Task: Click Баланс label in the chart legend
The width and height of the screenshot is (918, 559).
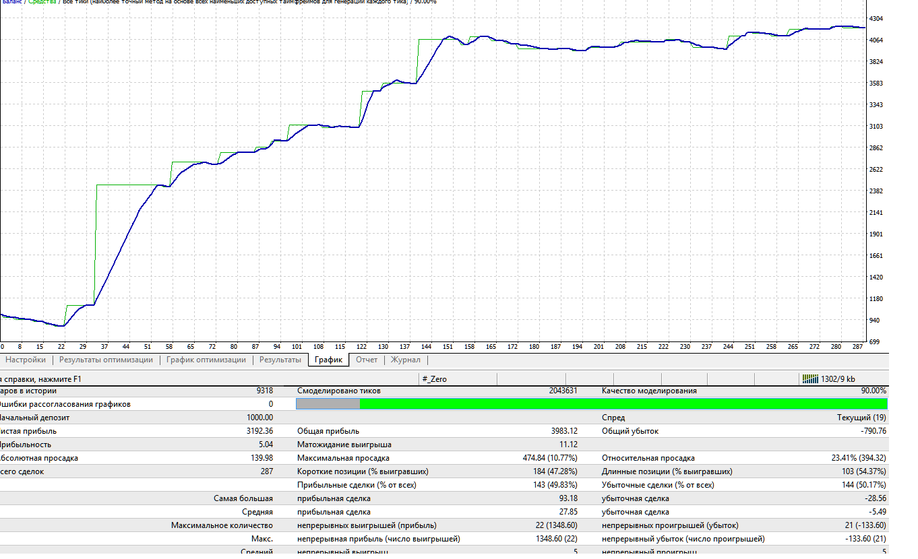Action: click(10, 2)
